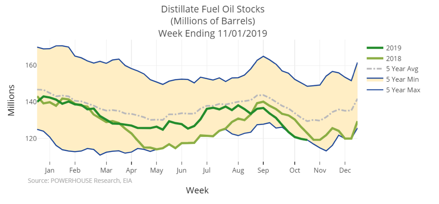Viewport: 439px width, 204px height.
Task: Hide the 2018 series legend entry
Action: 393,58
